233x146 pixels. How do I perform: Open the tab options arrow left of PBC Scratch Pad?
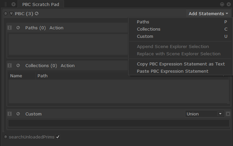click(x=14, y=5)
